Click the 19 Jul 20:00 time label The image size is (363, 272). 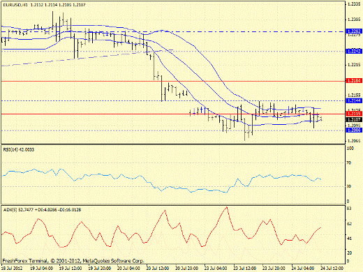100,269
